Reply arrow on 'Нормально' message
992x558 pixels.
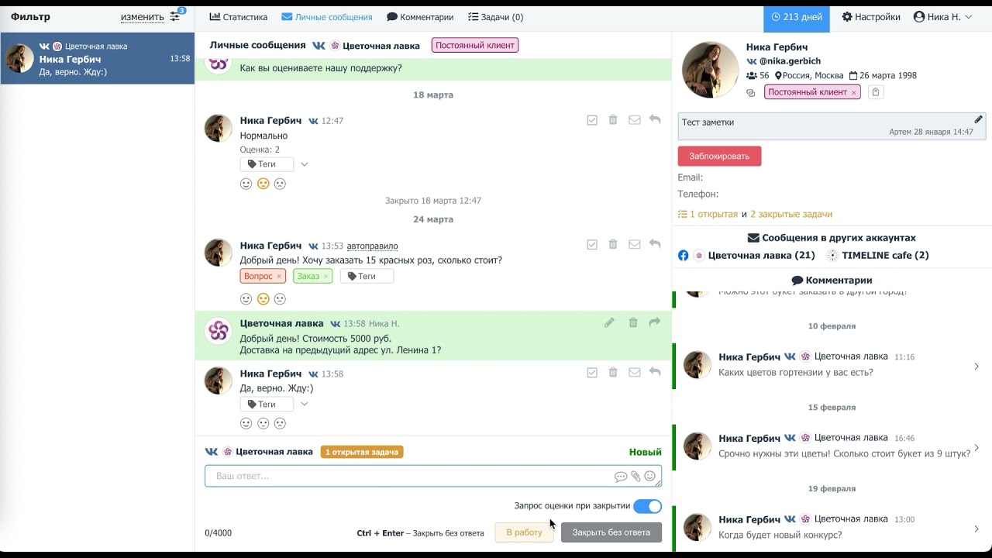tap(655, 120)
